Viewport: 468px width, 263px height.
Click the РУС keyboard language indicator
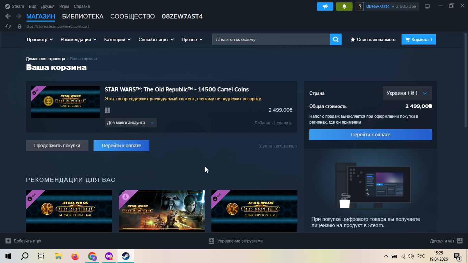pyautogui.click(x=421, y=256)
